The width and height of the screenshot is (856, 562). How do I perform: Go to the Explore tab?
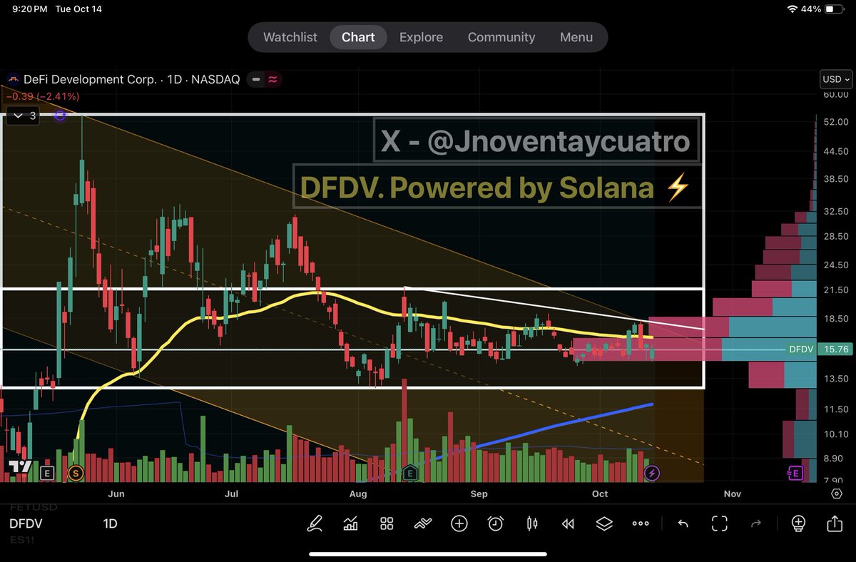pos(421,37)
